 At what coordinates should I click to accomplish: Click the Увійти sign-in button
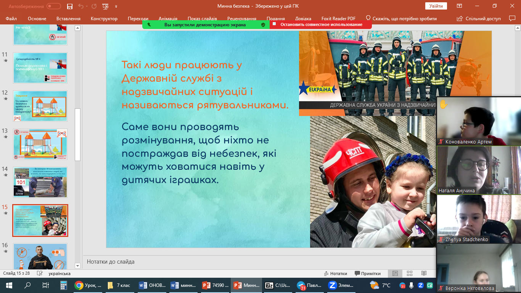pyautogui.click(x=436, y=6)
